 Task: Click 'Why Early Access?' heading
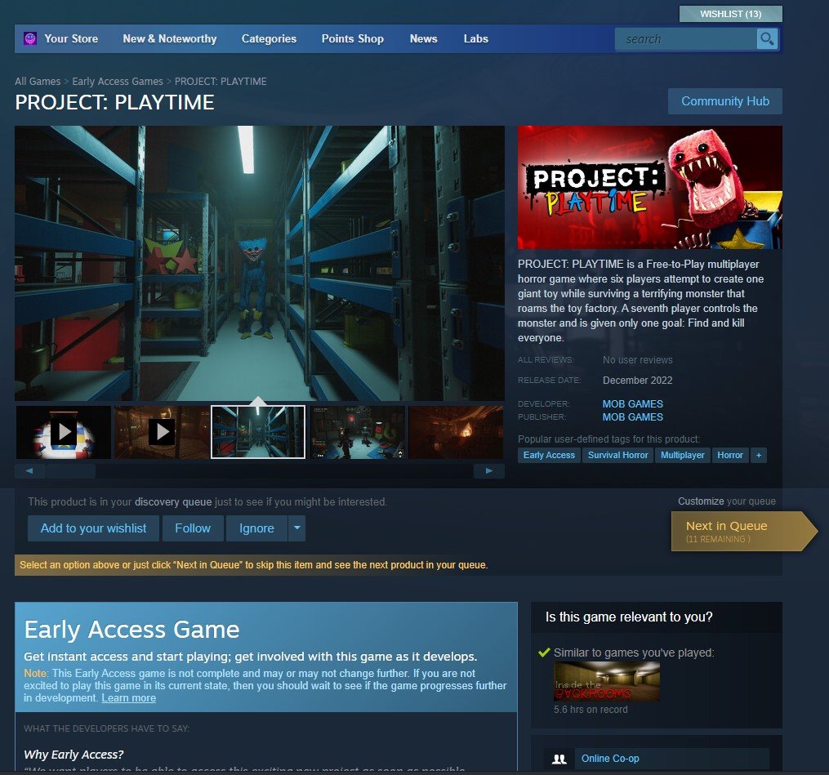[x=74, y=755]
